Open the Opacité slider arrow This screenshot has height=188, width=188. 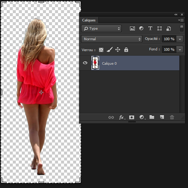click(x=180, y=39)
